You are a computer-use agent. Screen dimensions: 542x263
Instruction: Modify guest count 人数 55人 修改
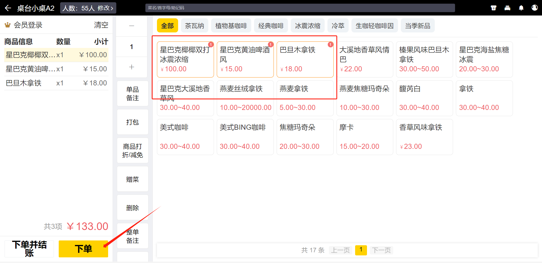point(88,8)
